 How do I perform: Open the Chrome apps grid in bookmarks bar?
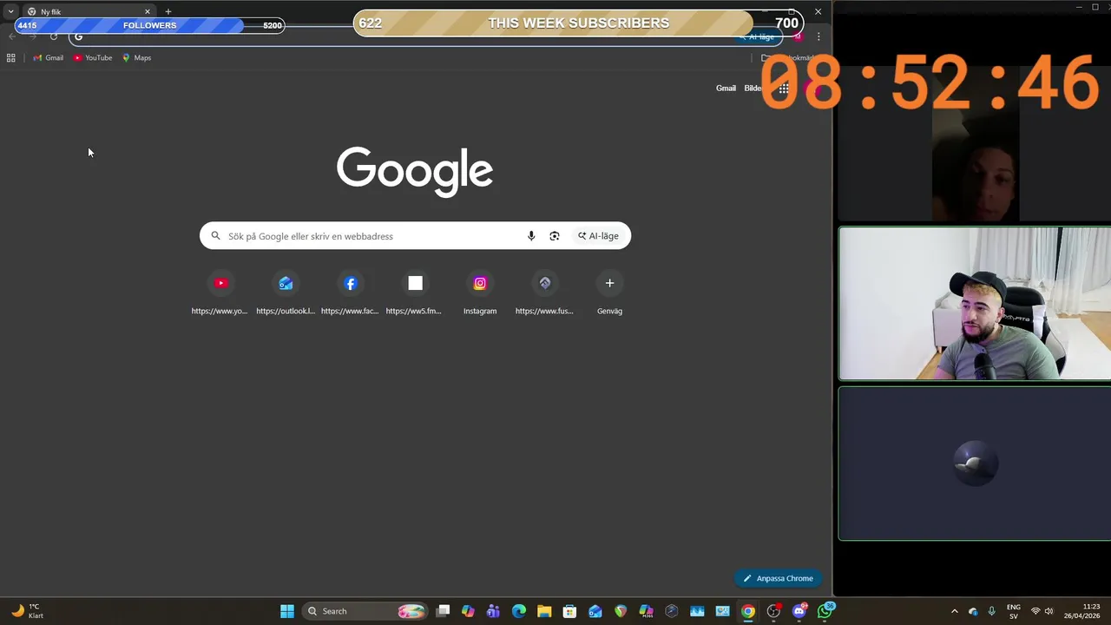[x=10, y=58]
